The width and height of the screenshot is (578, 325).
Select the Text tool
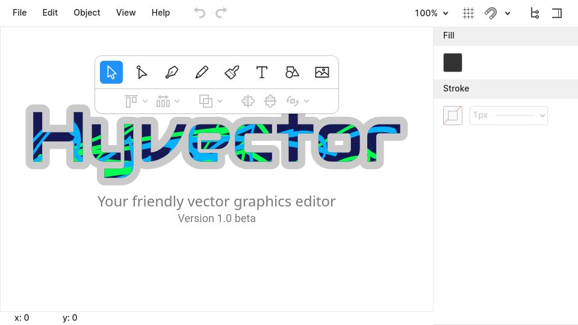click(x=262, y=72)
